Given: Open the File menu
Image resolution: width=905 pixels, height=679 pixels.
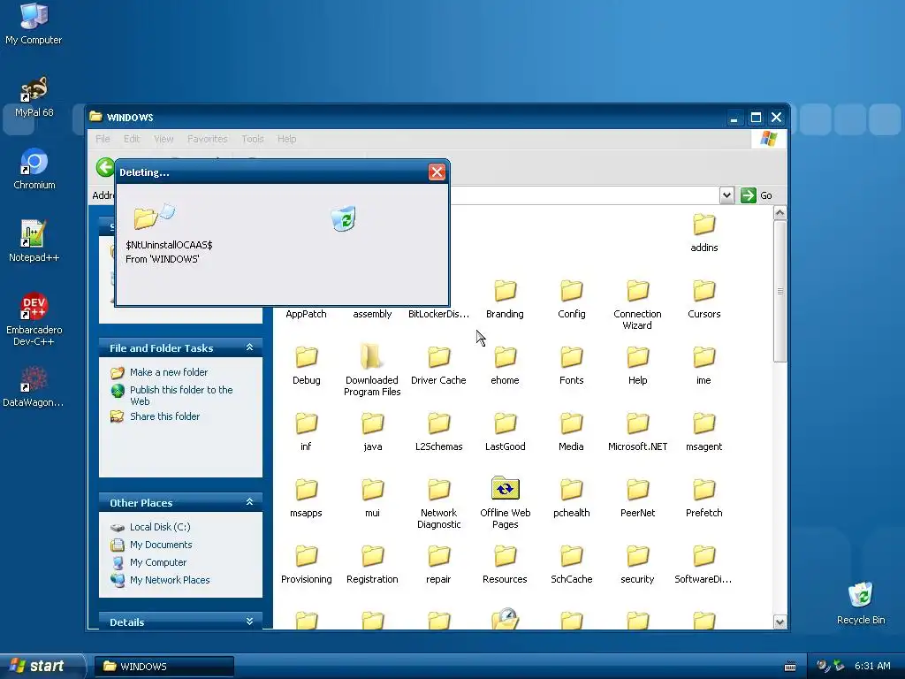Looking at the screenshot, I should [103, 139].
